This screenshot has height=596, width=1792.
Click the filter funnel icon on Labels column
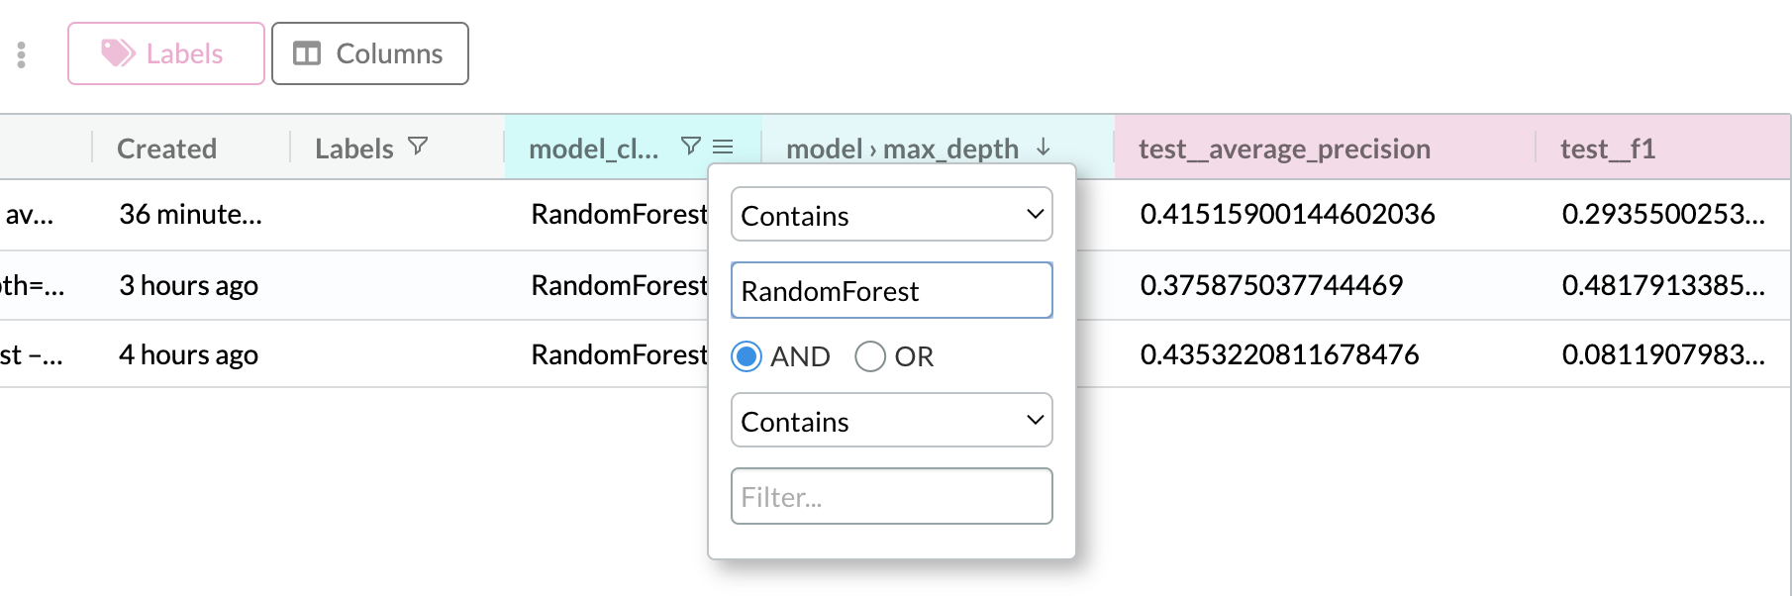click(418, 147)
